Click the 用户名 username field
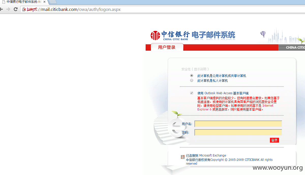This screenshot has height=175, width=305. click(x=238, y=124)
